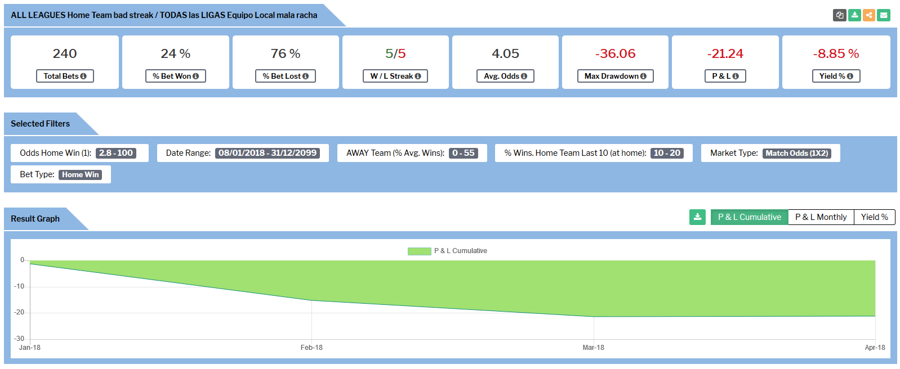The height and width of the screenshot is (369, 900).
Task: Click the orange share icon
Action: (x=869, y=15)
